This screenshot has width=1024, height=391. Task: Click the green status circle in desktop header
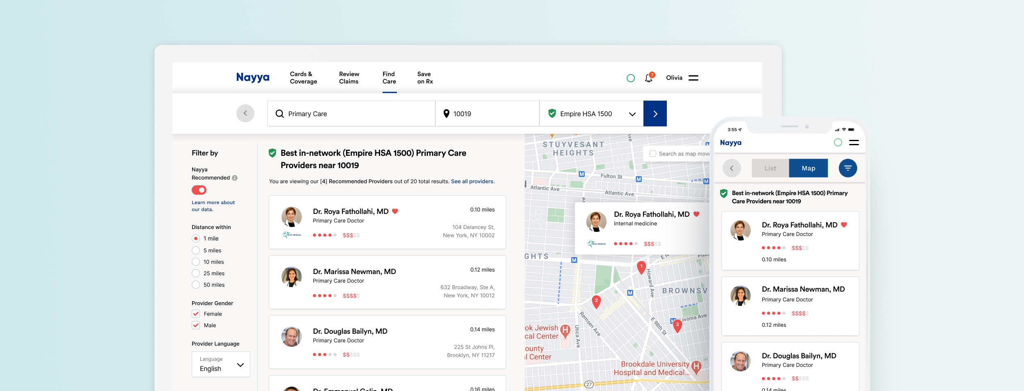click(x=631, y=78)
